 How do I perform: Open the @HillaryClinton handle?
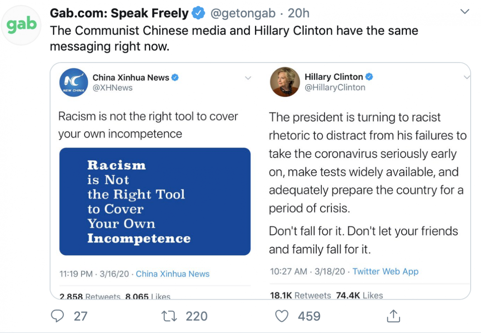pyautogui.click(x=335, y=87)
